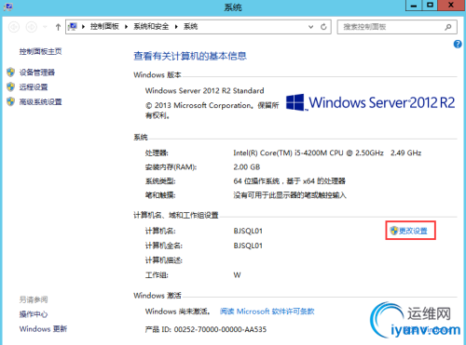This screenshot has height=345, width=466.
Task: Click the shield icon beside 设备管理器
Action: coord(11,73)
